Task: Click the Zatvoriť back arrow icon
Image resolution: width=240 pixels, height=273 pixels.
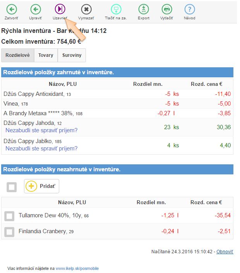Action: click(12, 9)
